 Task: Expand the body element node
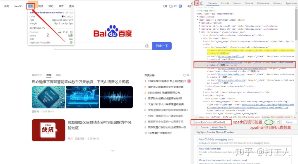(197, 20)
